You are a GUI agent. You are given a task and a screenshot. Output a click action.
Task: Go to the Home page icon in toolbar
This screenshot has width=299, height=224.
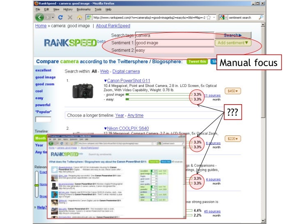[80, 18]
